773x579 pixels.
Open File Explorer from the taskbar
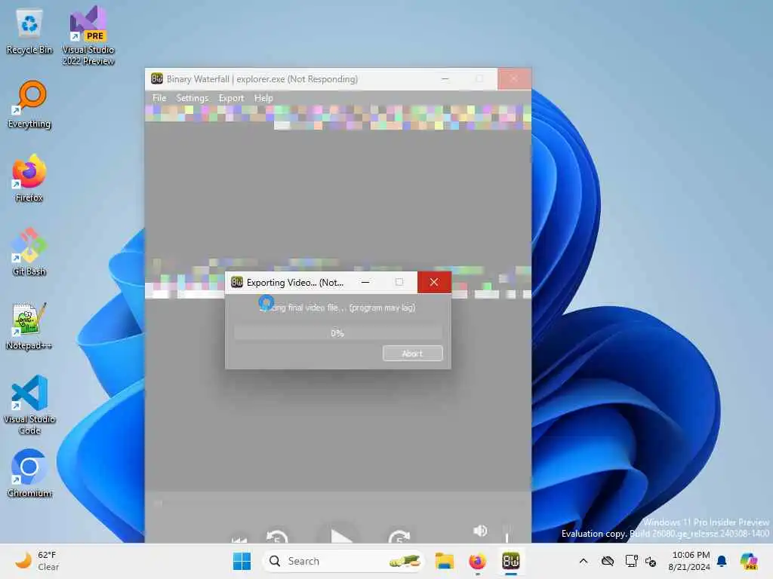(x=444, y=561)
